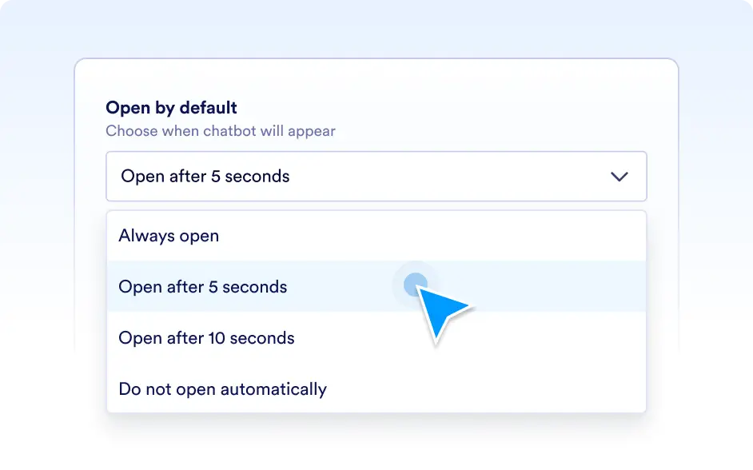Pick the last entry in the dropdown list
The width and height of the screenshot is (753, 470).
(x=376, y=388)
